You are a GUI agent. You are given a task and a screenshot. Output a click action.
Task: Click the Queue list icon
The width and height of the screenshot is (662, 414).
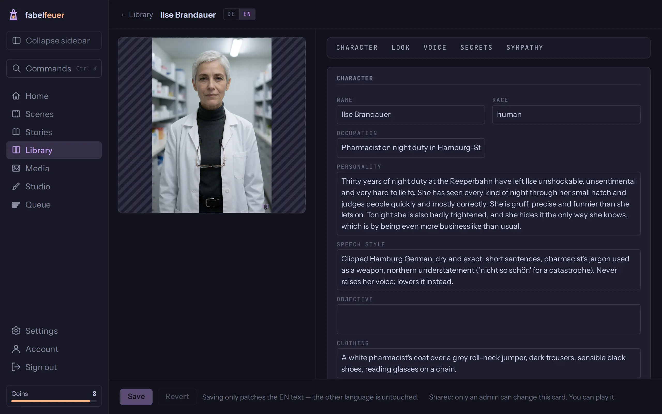16,204
